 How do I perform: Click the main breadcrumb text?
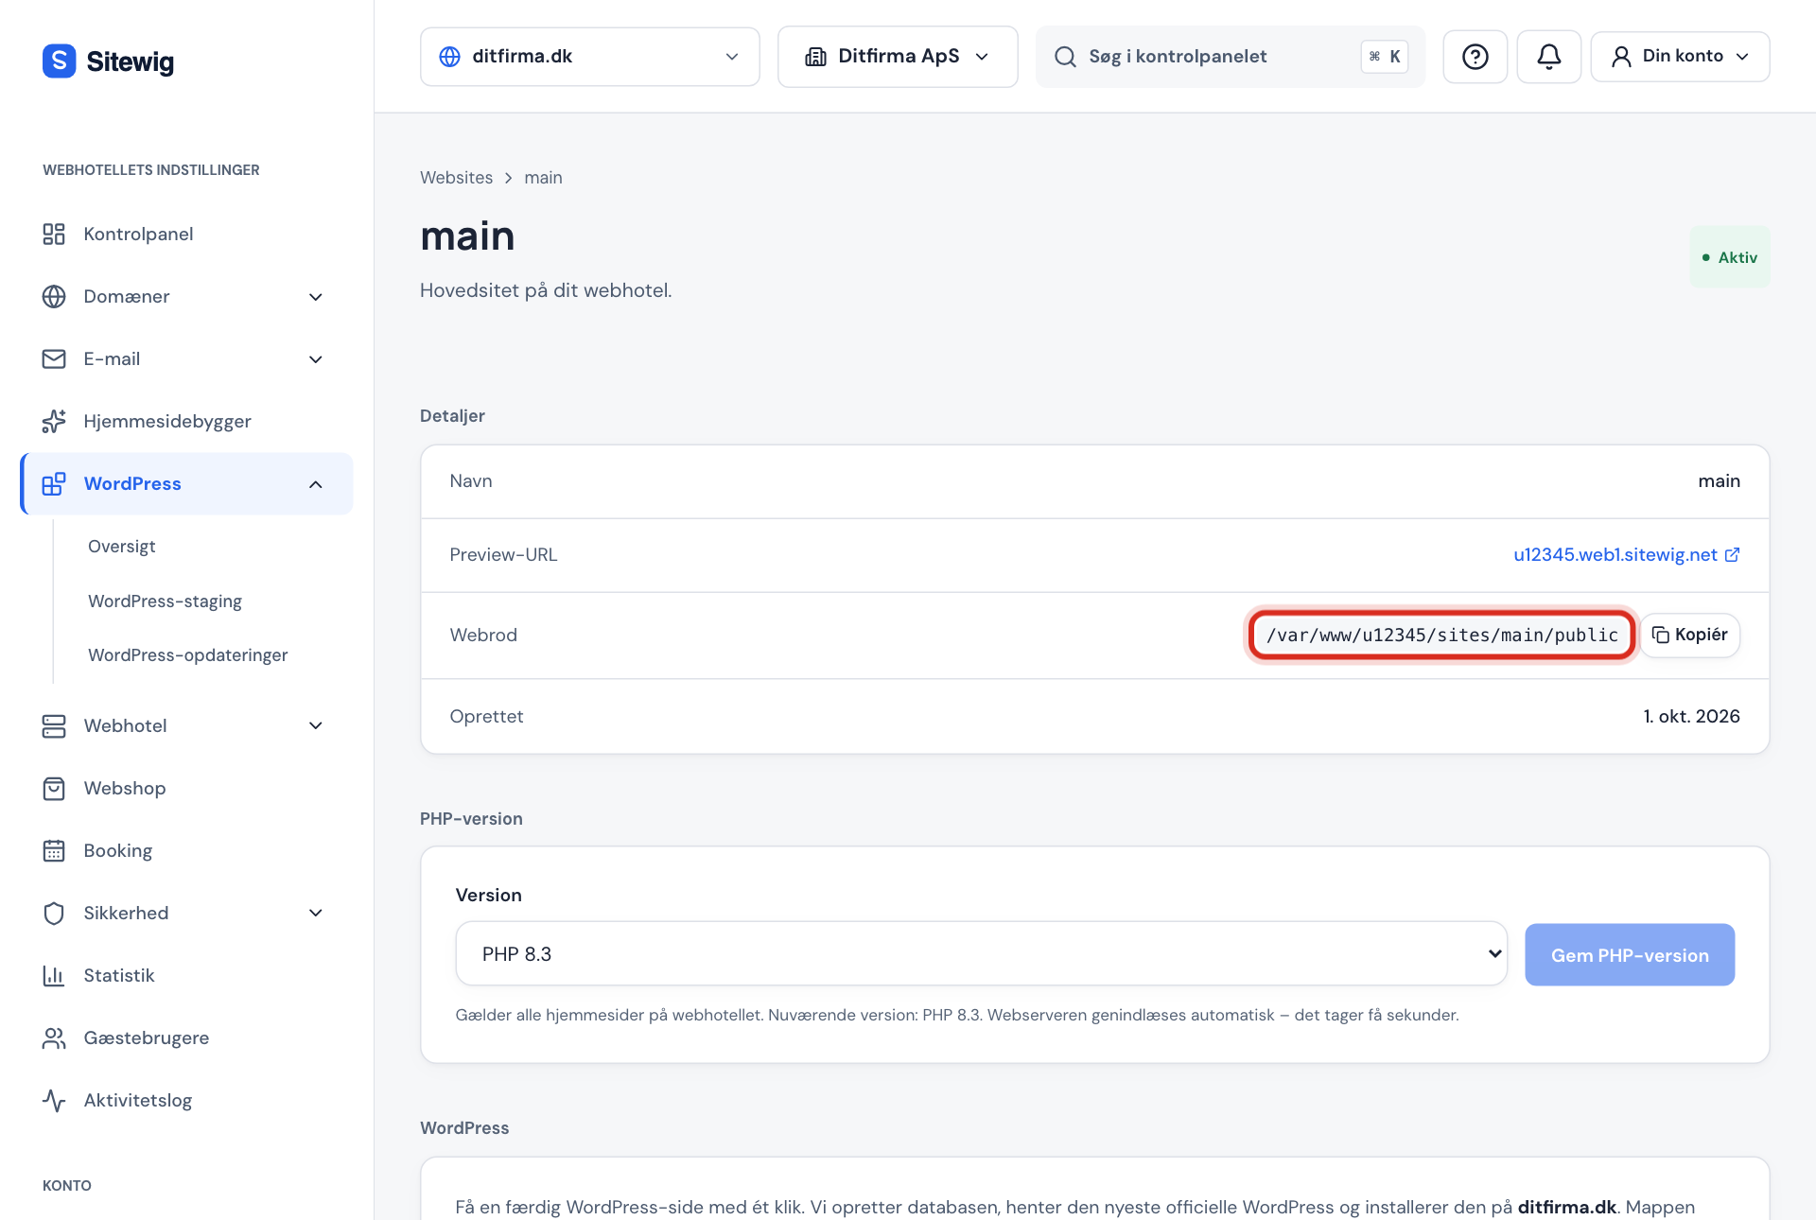543,178
